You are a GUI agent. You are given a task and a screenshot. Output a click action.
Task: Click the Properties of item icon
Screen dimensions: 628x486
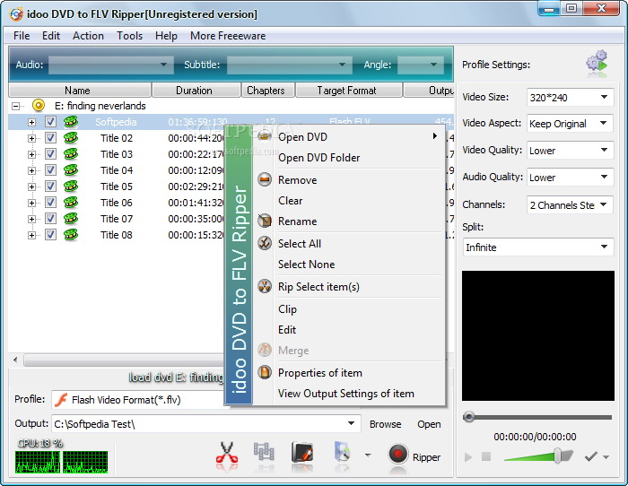tap(265, 372)
